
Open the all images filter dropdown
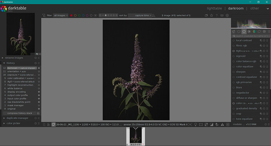tap(60, 15)
